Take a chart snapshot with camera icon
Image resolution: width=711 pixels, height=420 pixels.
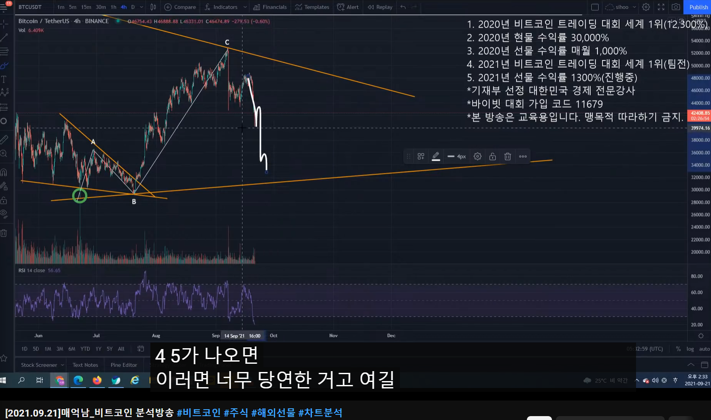pos(676,7)
